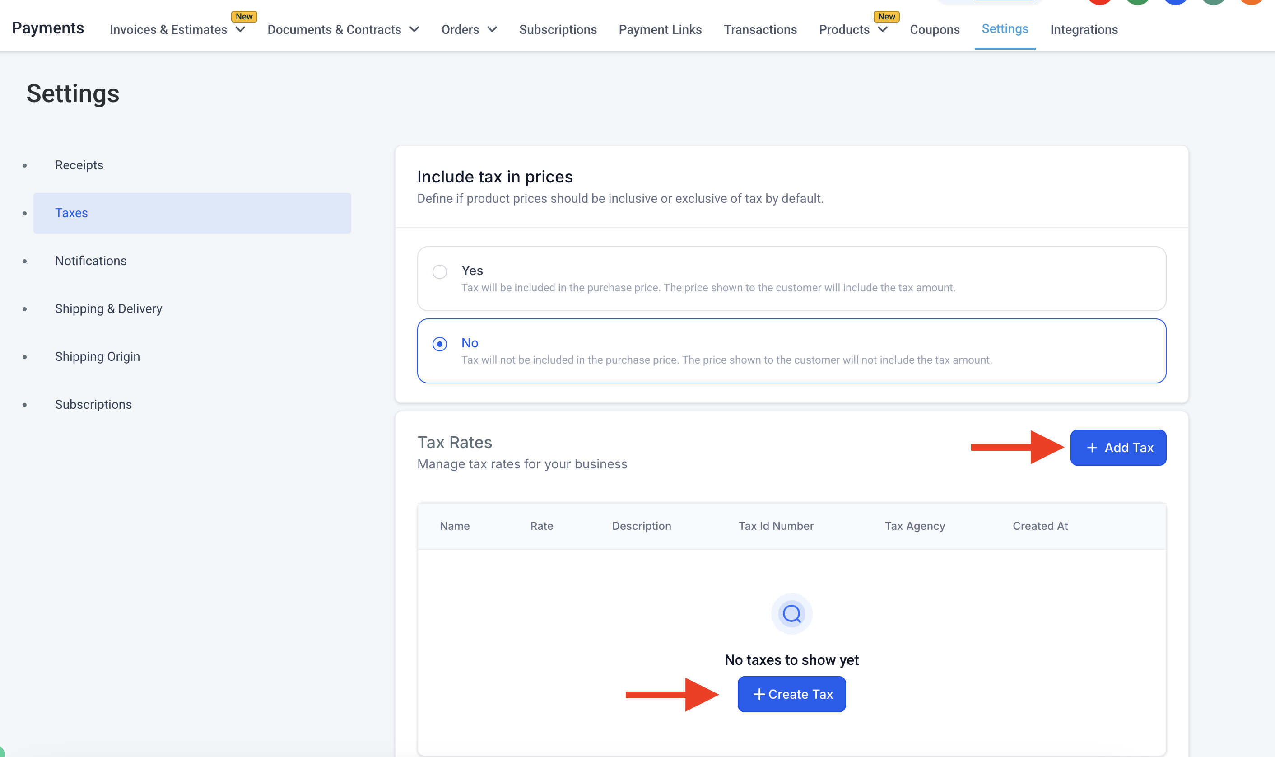Click the plus icon in Create Tax
The height and width of the screenshot is (757, 1275).
tap(758, 694)
